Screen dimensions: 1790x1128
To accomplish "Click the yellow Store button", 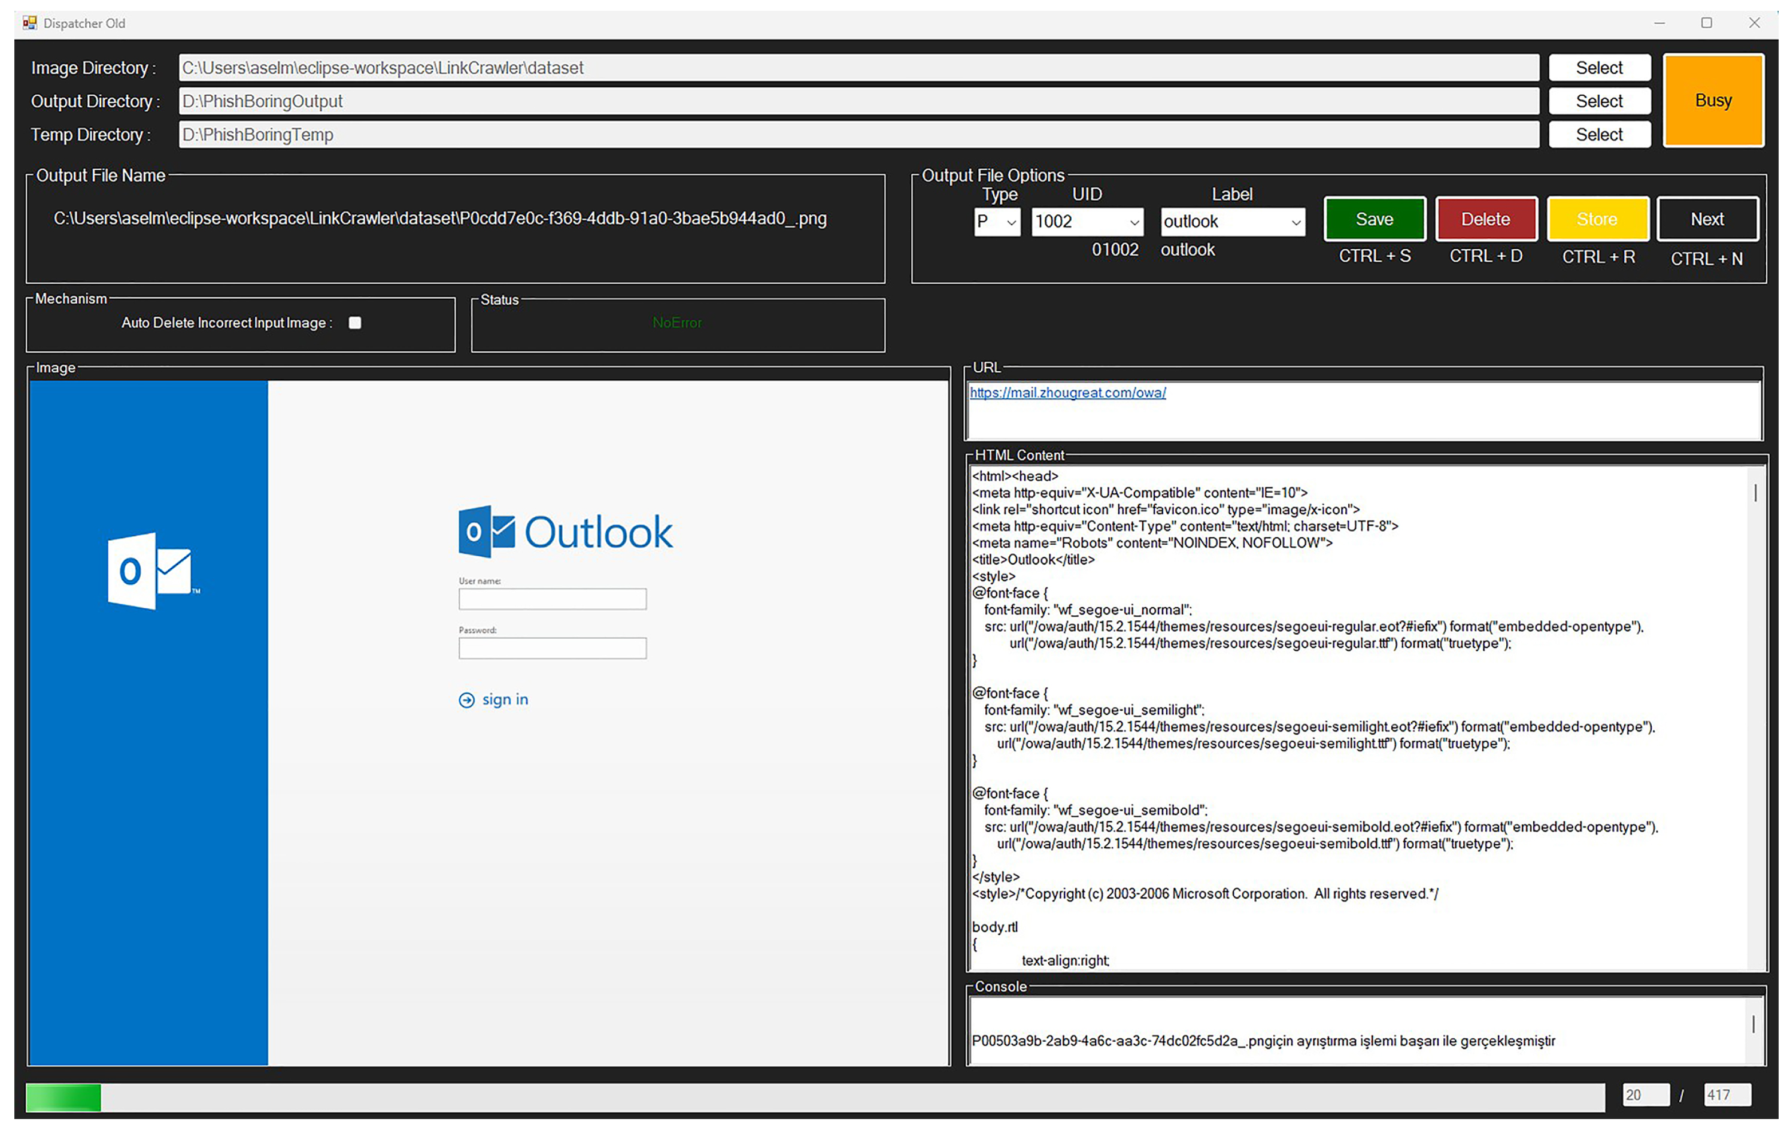I will pyautogui.click(x=1597, y=219).
